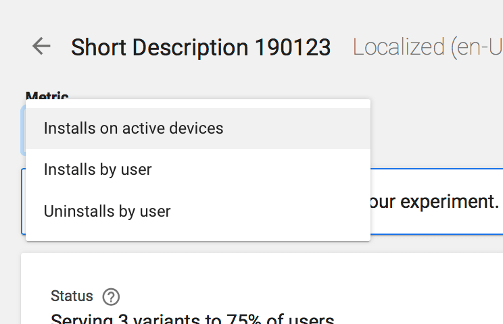Click the word "Localized" in the header
Image resolution: width=503 pixels, height=324 pixels.
395,47
